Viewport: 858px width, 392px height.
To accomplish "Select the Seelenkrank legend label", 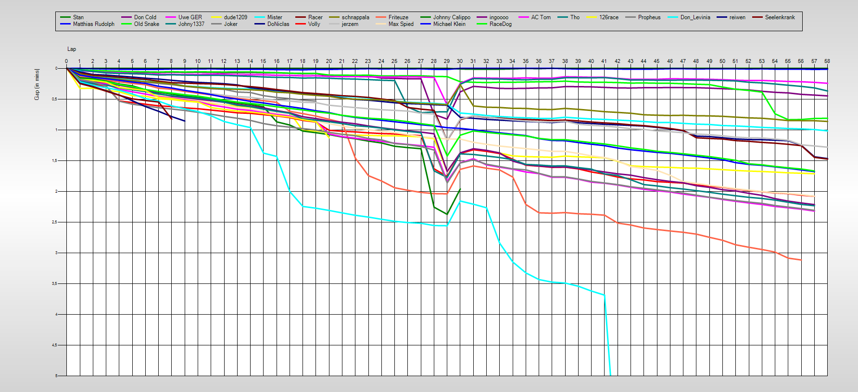I will tap(780, 17).
